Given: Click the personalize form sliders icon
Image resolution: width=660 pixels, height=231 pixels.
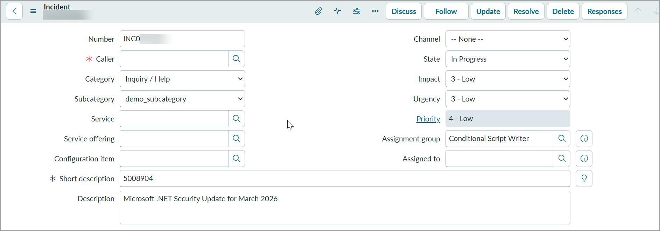Looking at the screenshot, I should (x=356, y=11).
